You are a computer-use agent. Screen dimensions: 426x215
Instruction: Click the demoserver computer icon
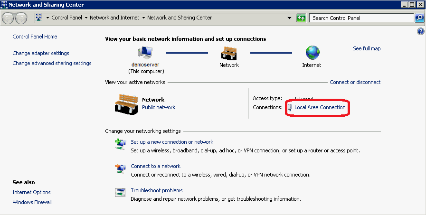click(146, 52)
